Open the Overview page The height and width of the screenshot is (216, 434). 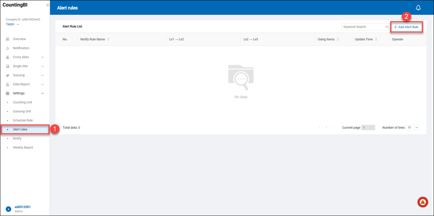coord(19,39)
